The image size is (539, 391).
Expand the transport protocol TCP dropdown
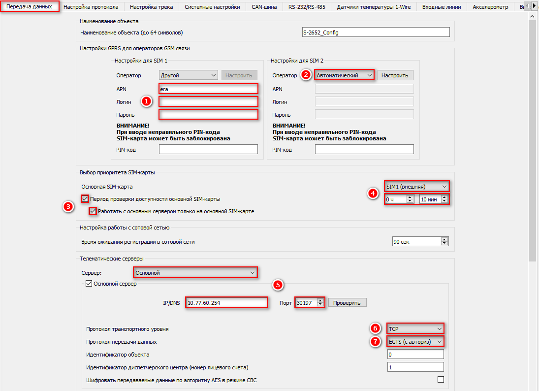point(415,328)
